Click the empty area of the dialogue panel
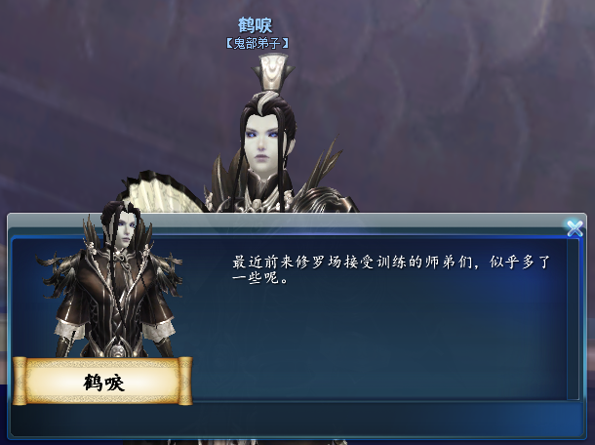Image resolution: width=595 pixels, height=445 pixels. [379, 342]
